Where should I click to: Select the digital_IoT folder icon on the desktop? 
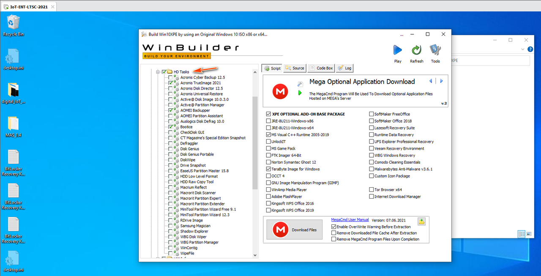14,90
